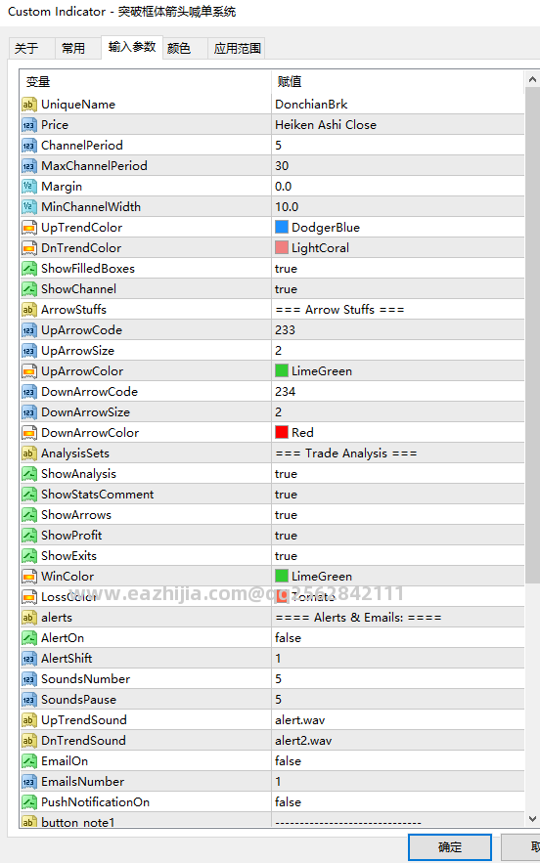This screenshot has height=863, width=540.
Task: Click the double-type icon beside Margin
Action: point(29,187)
